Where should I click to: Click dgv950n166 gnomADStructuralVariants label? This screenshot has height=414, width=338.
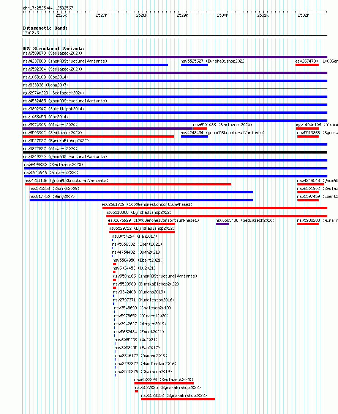coord(155,276)
